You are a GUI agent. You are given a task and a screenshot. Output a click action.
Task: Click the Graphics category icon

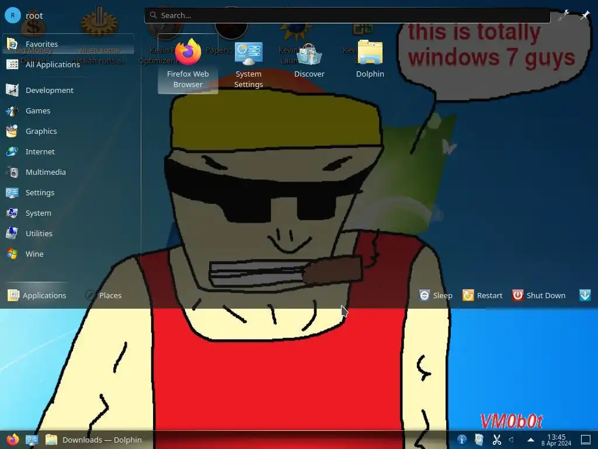click(12, 131)
